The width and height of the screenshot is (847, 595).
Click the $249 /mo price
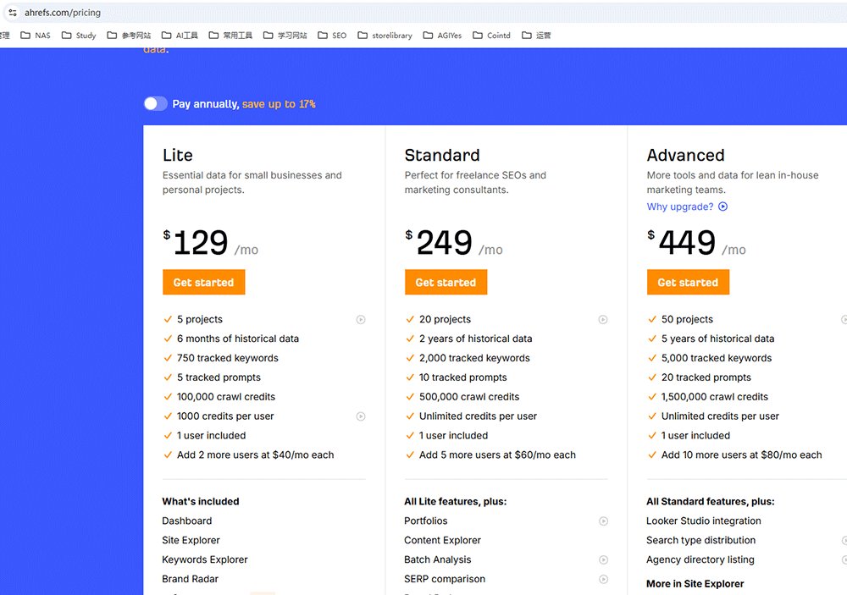[454, 242]
